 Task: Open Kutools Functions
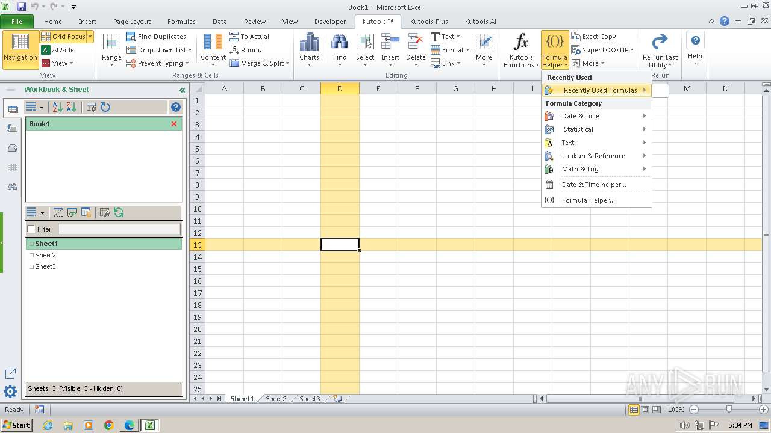[x=521, y=49]
